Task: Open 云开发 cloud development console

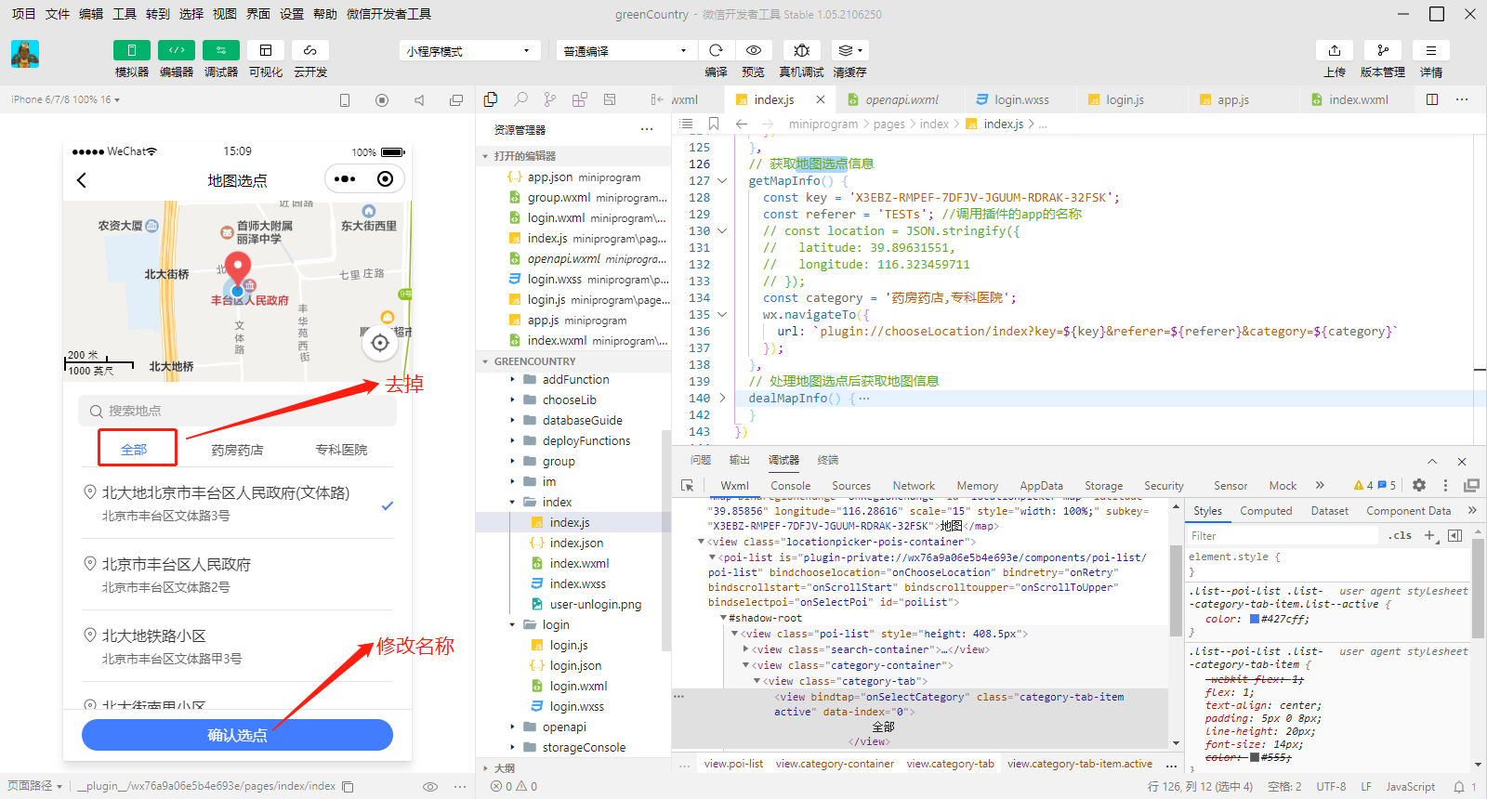Action: 310,50
